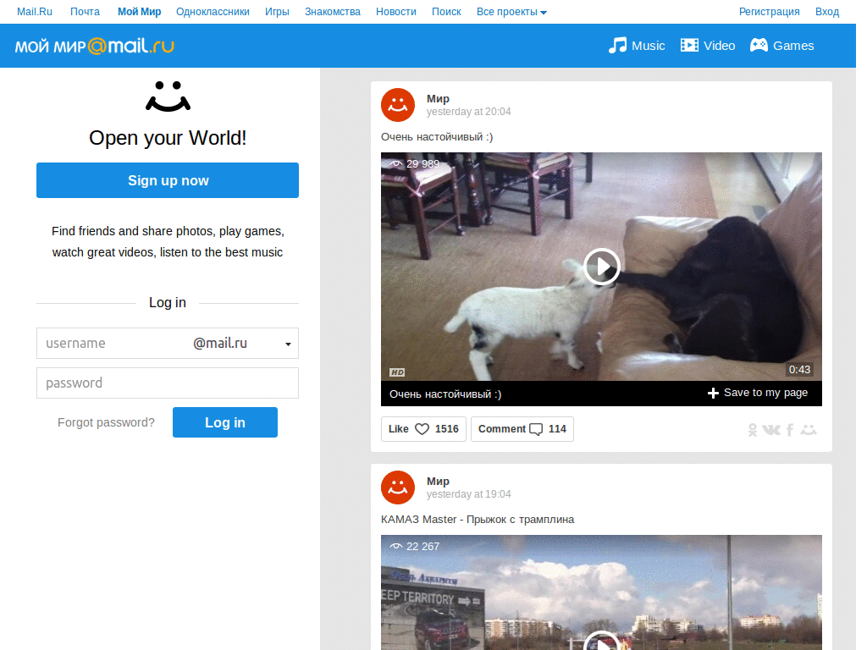The width and height of the screenshot is (867, 650).
Task: Open the Video section icon
Action: click(x=689, y=46)
